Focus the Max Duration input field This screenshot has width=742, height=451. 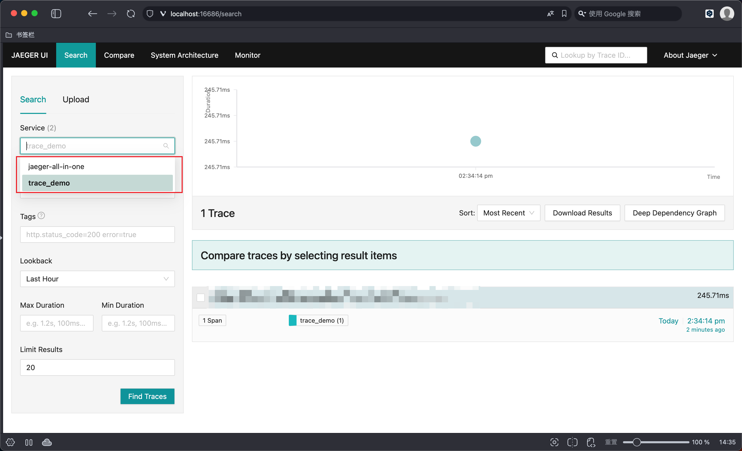pyautogui.click(x=57, y=323)
